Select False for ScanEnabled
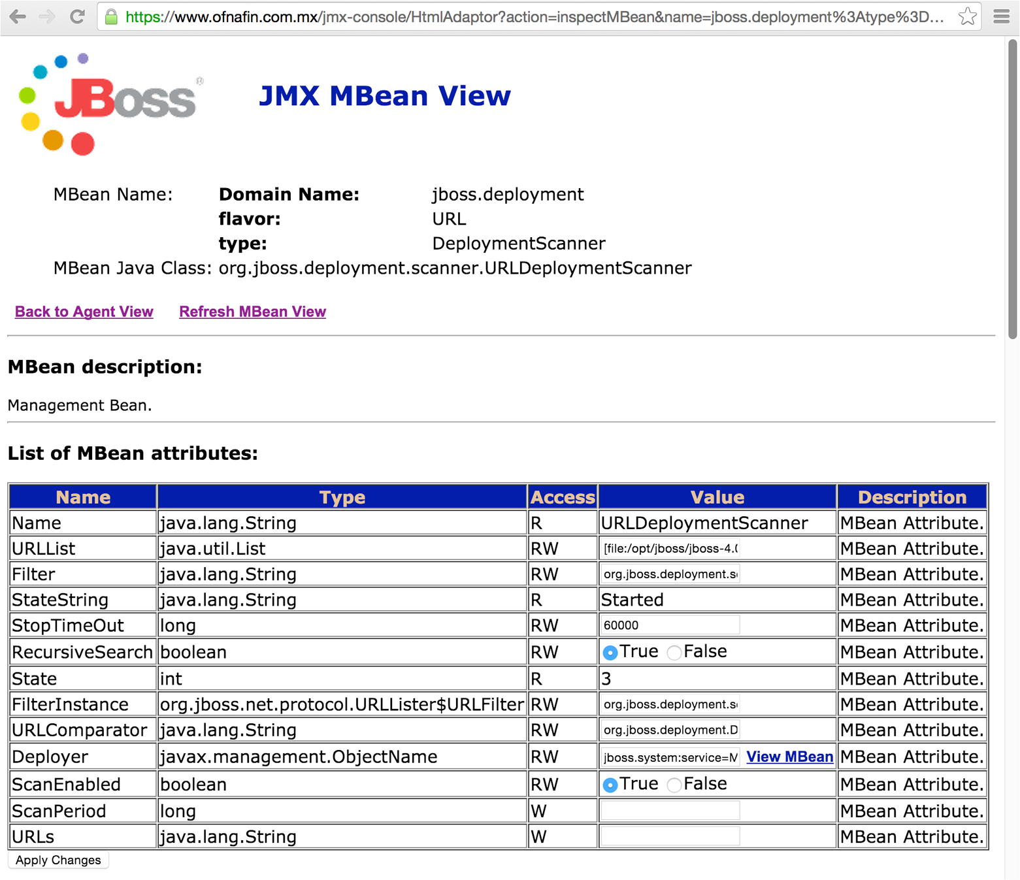 point(674,784)
